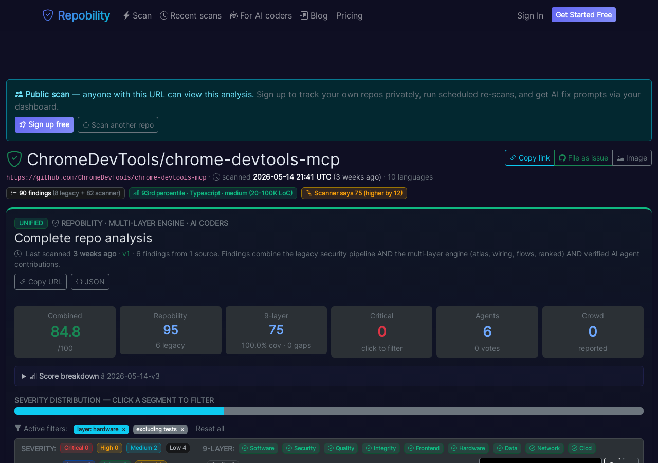Toggle the Frontend layer filter
The image size is (658, 463).
click(x=424, y=449)
